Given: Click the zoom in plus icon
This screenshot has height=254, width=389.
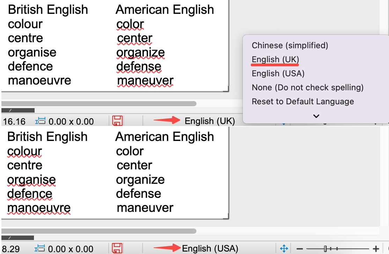Looking at the screenshot, I should [x=376, y=249].
